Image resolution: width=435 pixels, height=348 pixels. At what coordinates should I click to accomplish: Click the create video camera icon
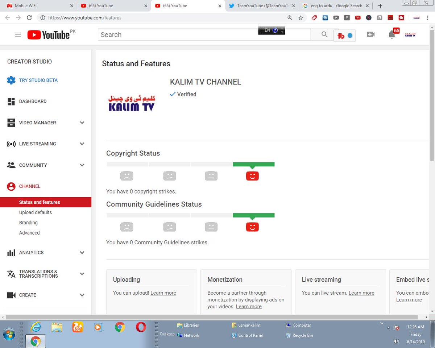[x=370, y=34]
